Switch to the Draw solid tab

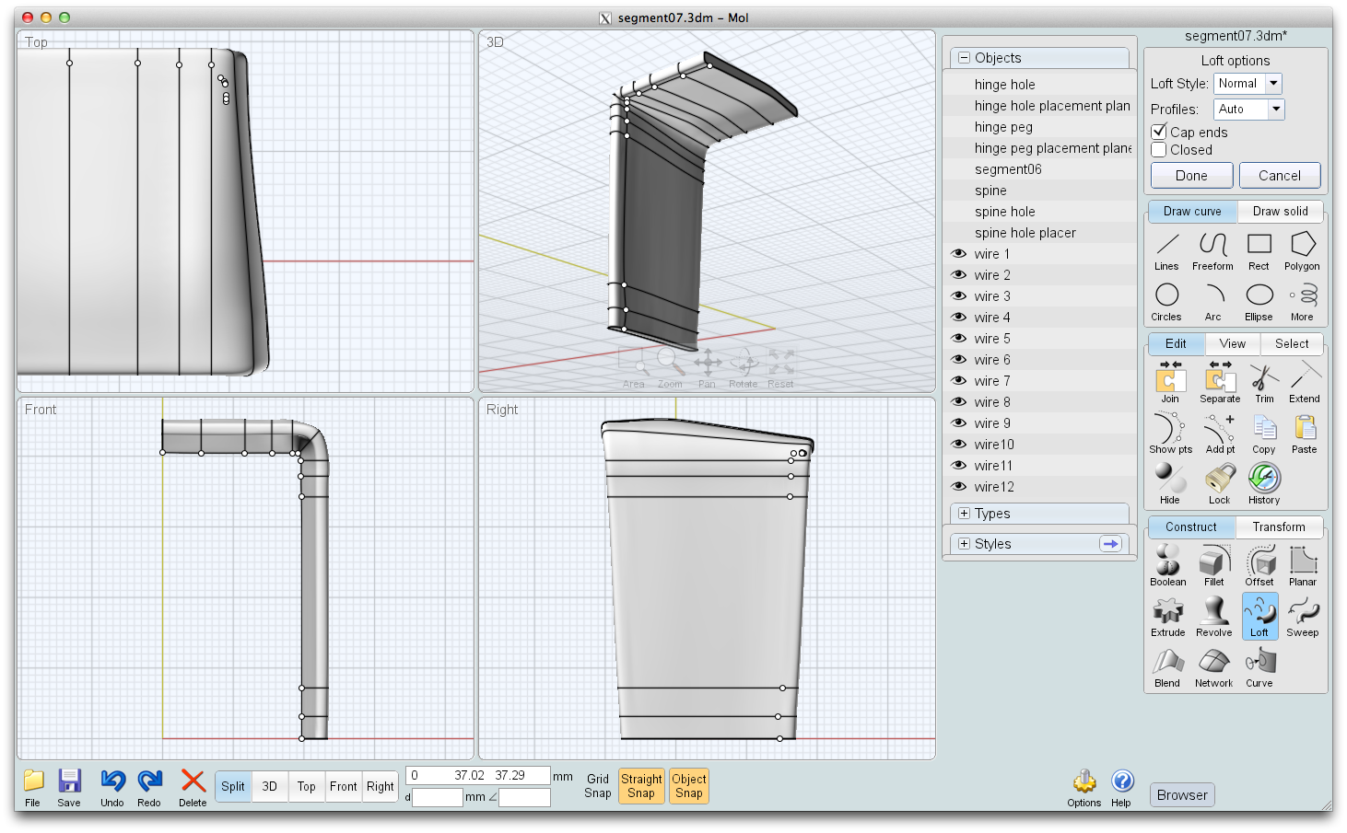click(x=1280, y=212)
